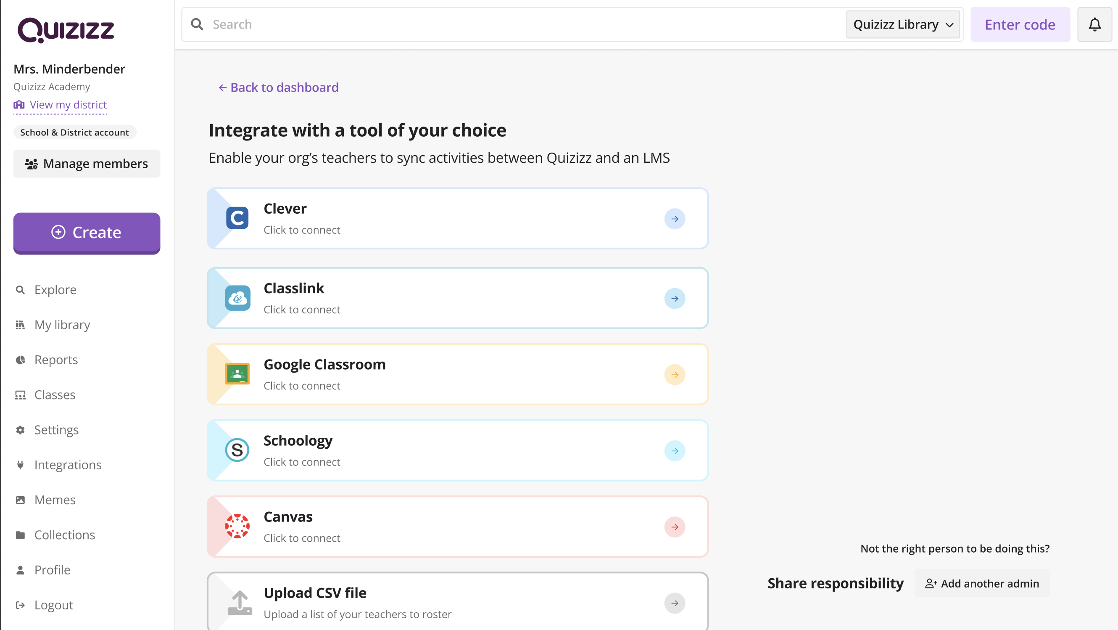The width and height of the screenshot is (1118, 630).
Task: Connect the Classlink integration card
Action: (457, 298)
